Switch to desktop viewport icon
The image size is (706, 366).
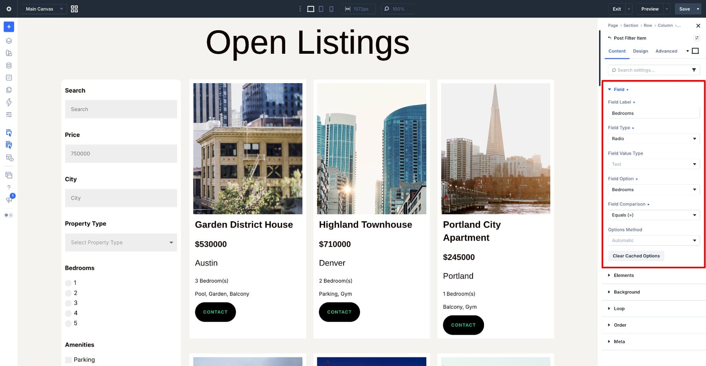(311, 9)
